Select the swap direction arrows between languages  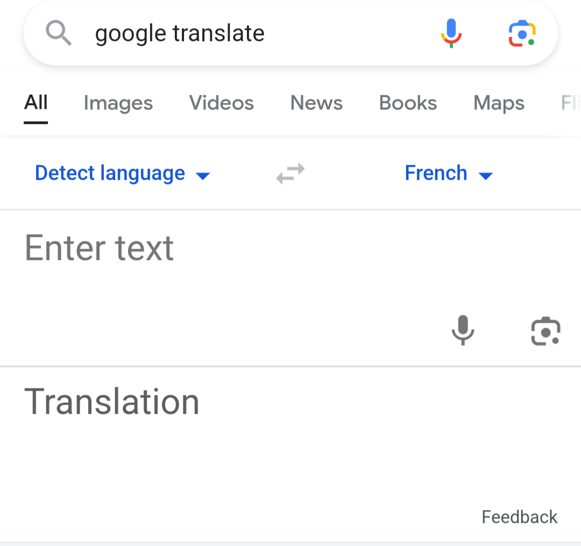click(x=290, y=173)
